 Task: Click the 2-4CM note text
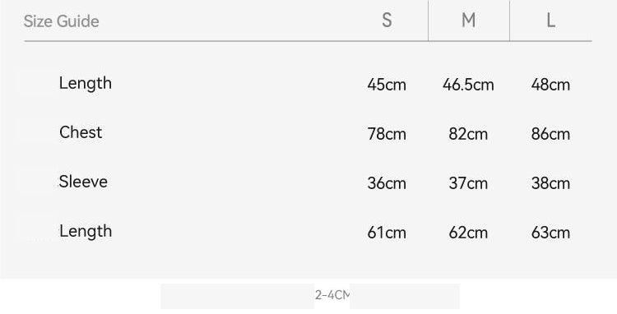(x=332, y=295)
